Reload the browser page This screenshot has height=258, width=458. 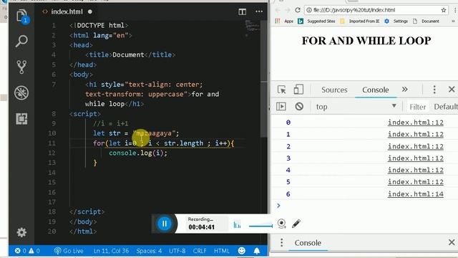[x=298, y=10]
